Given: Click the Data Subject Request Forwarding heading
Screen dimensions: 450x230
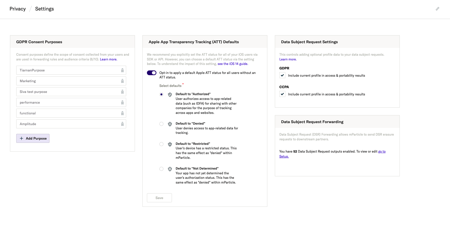Looking at the screenshot, I should 312,122.
